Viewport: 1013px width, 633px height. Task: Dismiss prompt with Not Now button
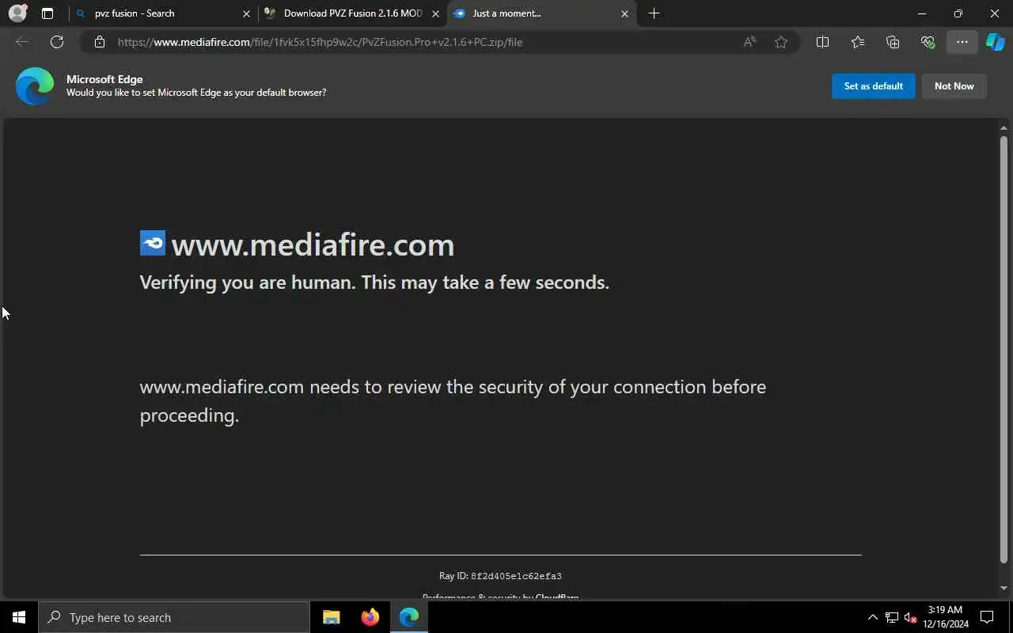[954, 86]
